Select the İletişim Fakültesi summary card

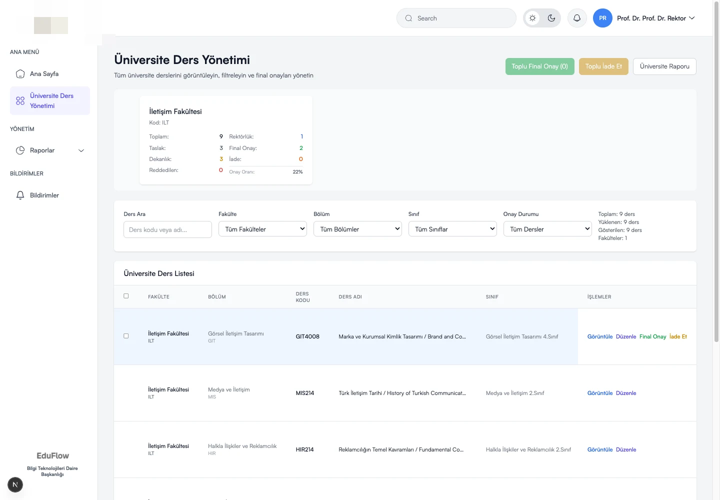(226, 140)
